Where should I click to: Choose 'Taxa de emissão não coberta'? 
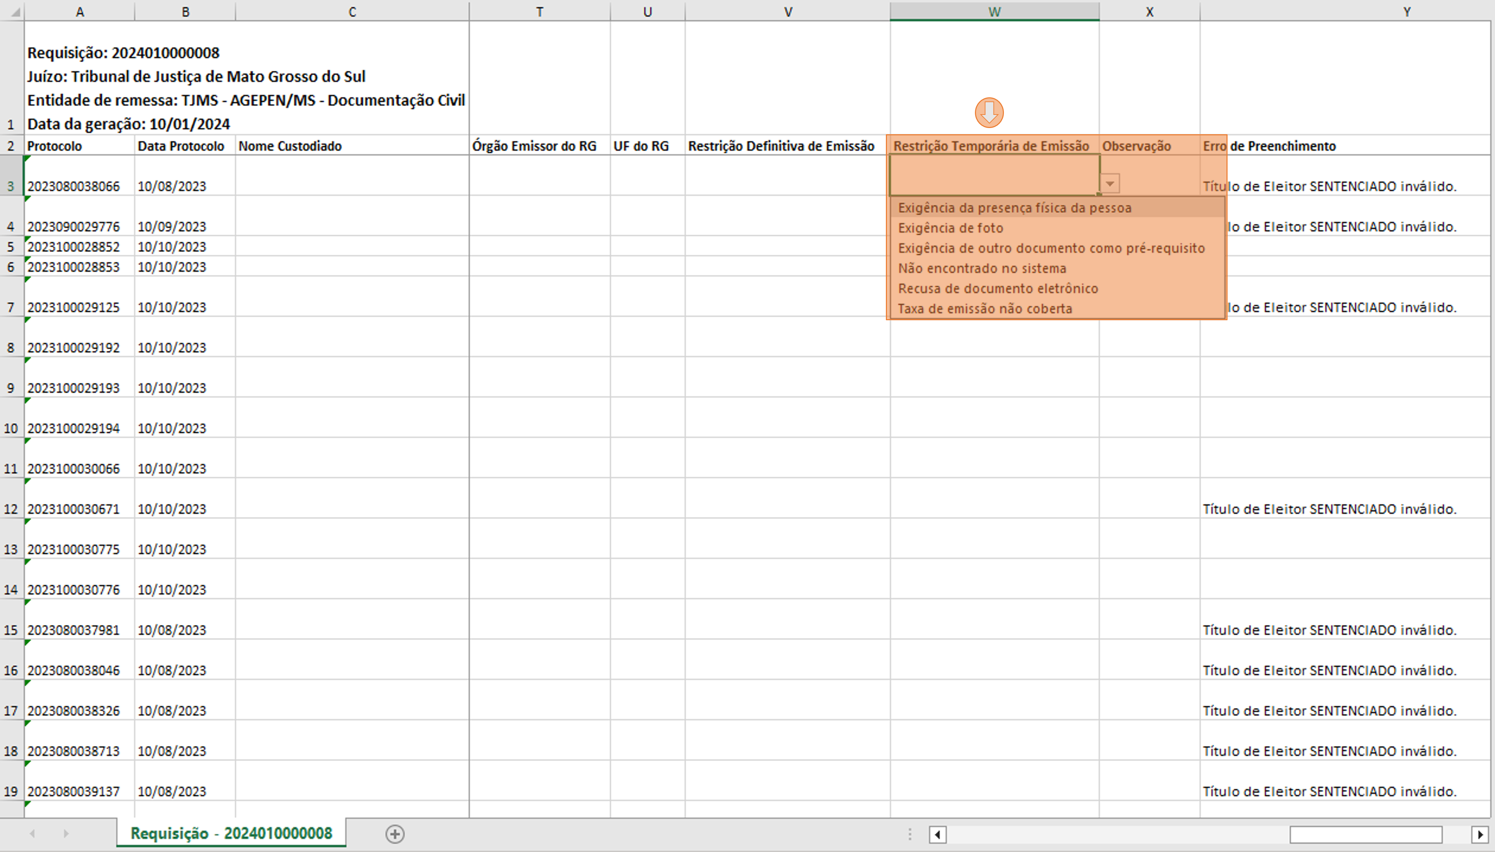tap(985, 309)
